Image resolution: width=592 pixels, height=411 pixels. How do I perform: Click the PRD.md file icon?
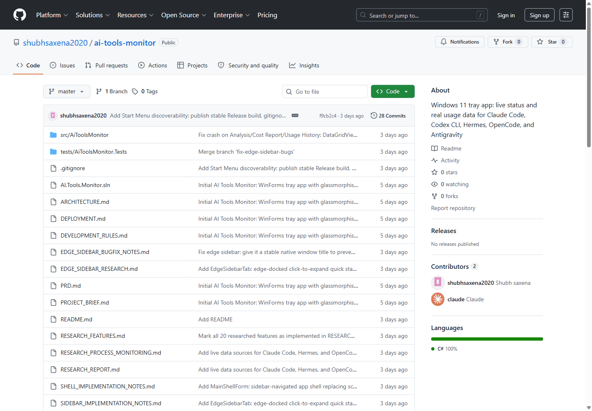[53, 286]
